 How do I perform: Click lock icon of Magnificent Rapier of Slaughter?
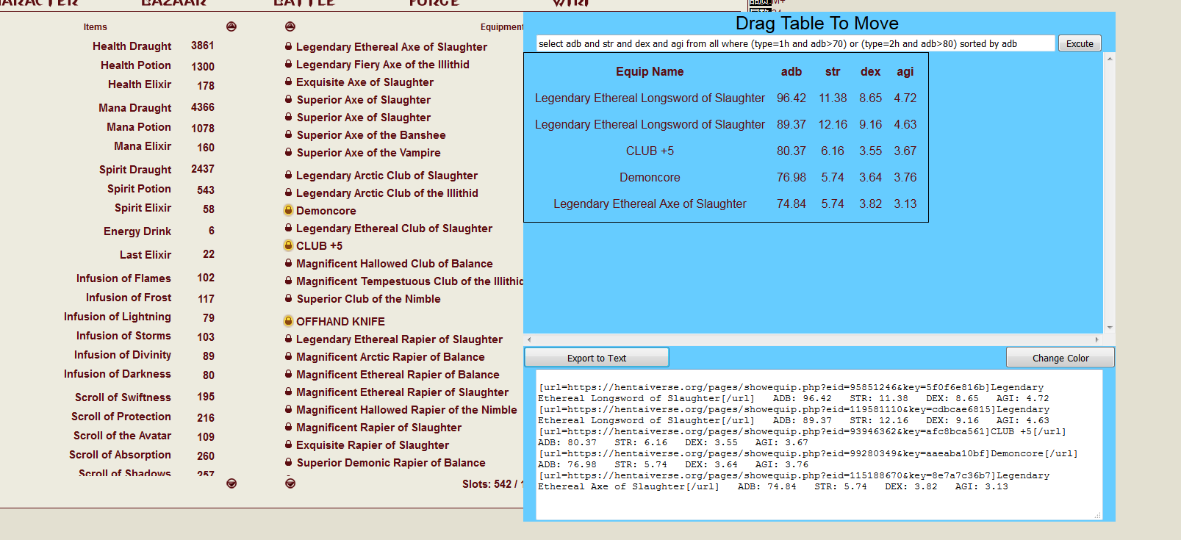click(289, 427)
